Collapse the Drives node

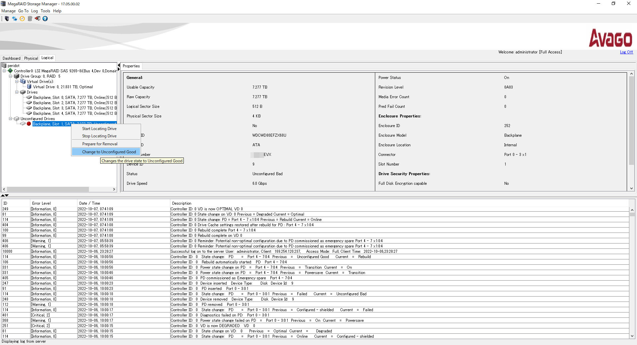click(x=17, y=92)
